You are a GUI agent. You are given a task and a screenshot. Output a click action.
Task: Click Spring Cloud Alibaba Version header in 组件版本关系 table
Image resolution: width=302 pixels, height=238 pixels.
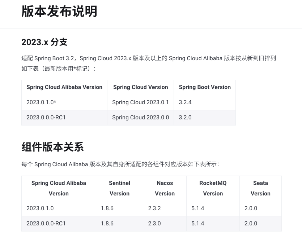coord(59,188)
